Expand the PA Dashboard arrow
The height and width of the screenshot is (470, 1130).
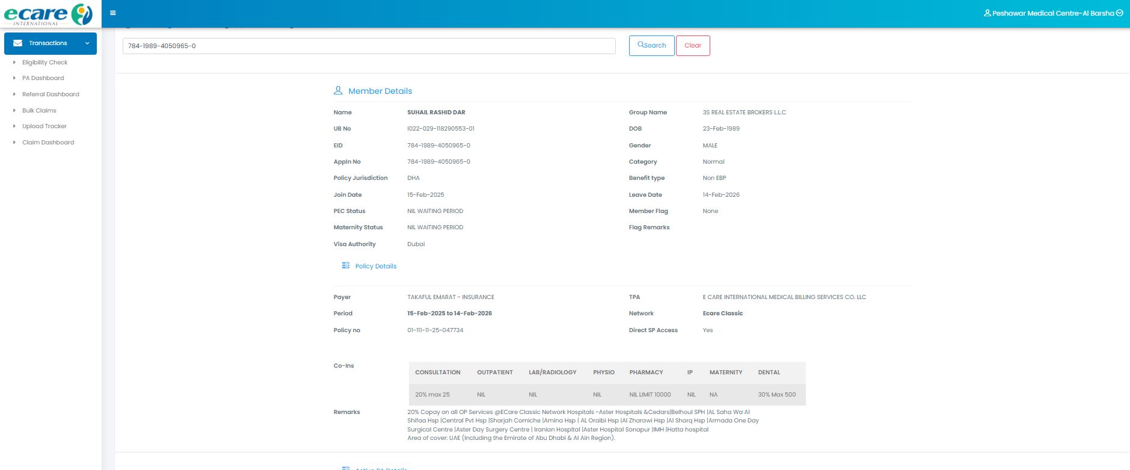click(14, 78)
